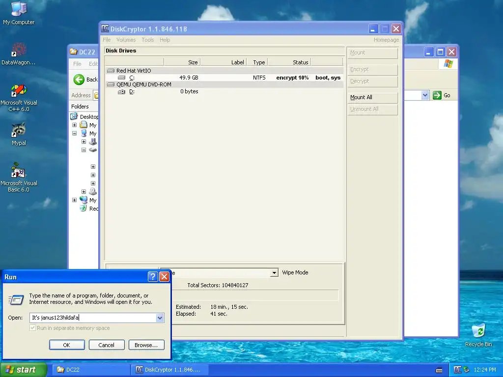
Task: Expand the My Documents tree node
Action: coord(75,125)
